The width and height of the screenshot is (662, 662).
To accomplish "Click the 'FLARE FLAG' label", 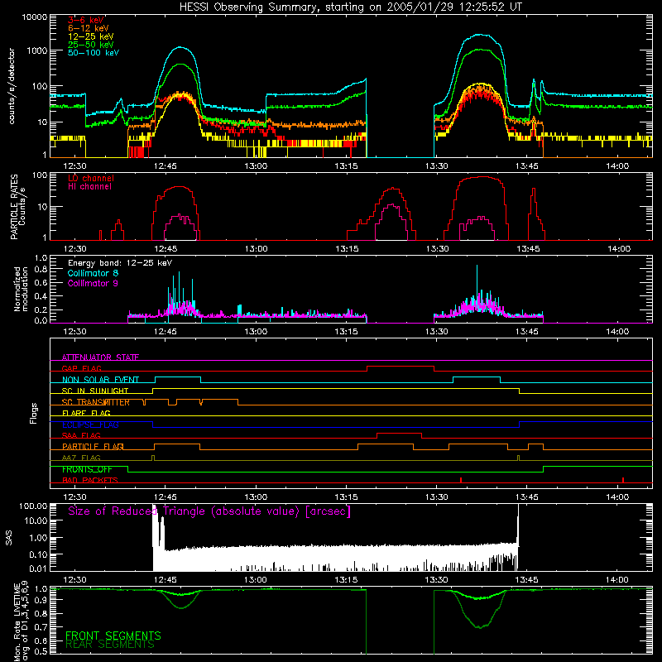I will [x=86, y=413].
